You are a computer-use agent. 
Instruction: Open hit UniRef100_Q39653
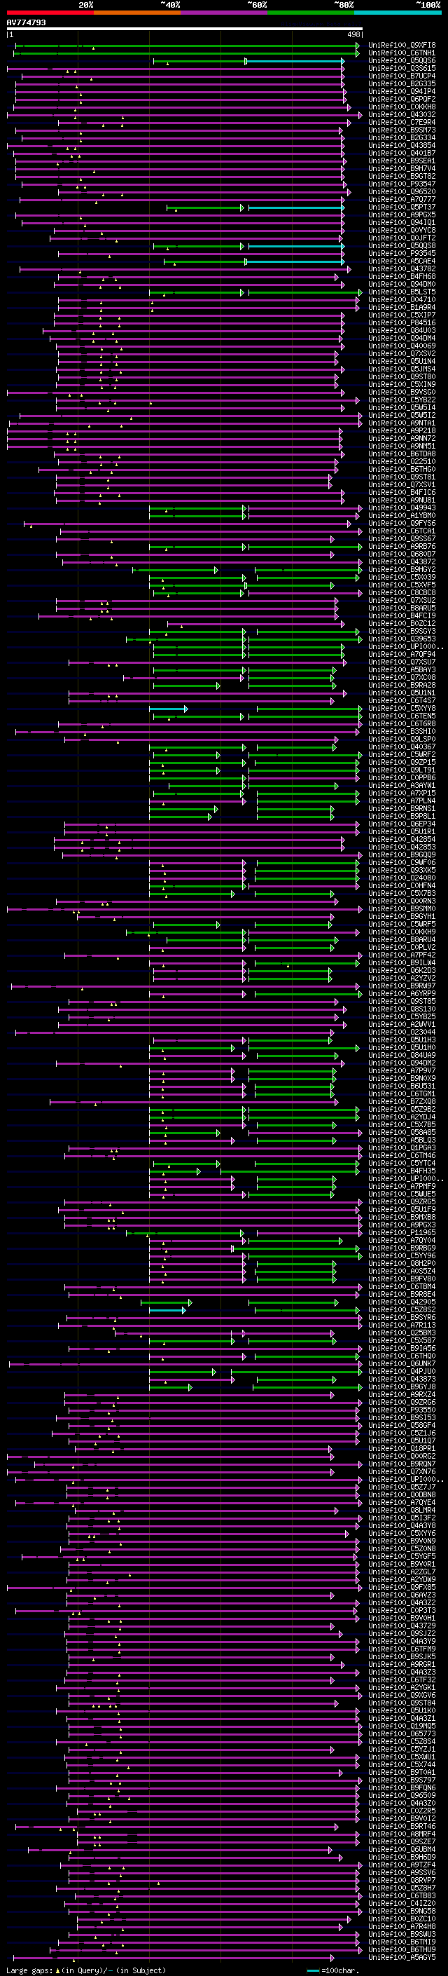(402, 639)
